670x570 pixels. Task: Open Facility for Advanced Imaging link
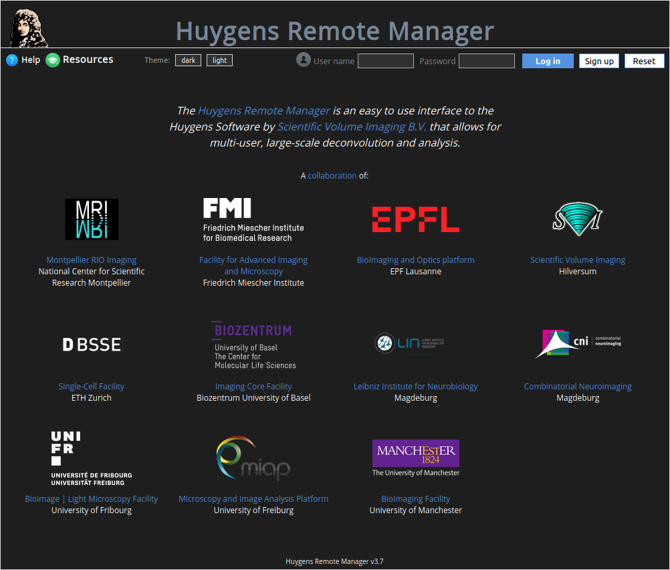pos(253,266)
